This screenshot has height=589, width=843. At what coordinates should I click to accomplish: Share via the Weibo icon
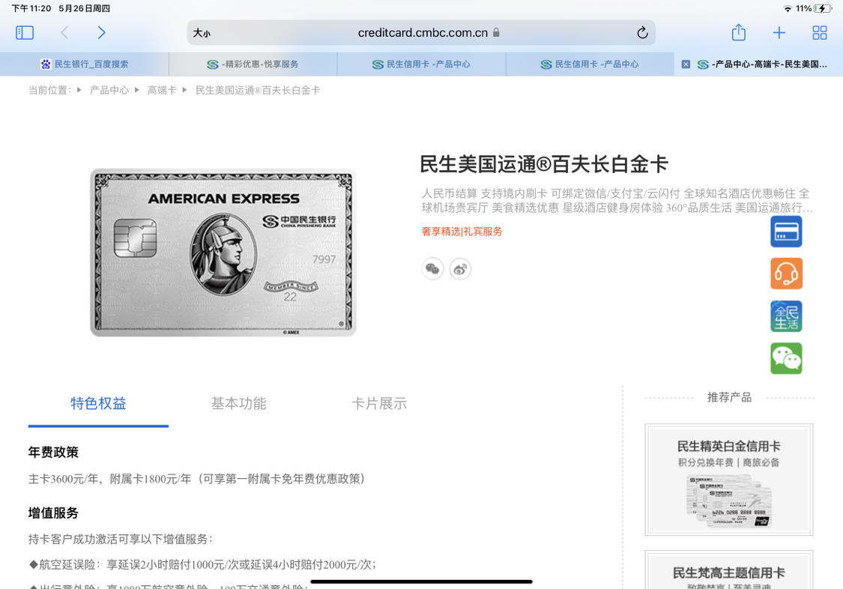[460, 269]
